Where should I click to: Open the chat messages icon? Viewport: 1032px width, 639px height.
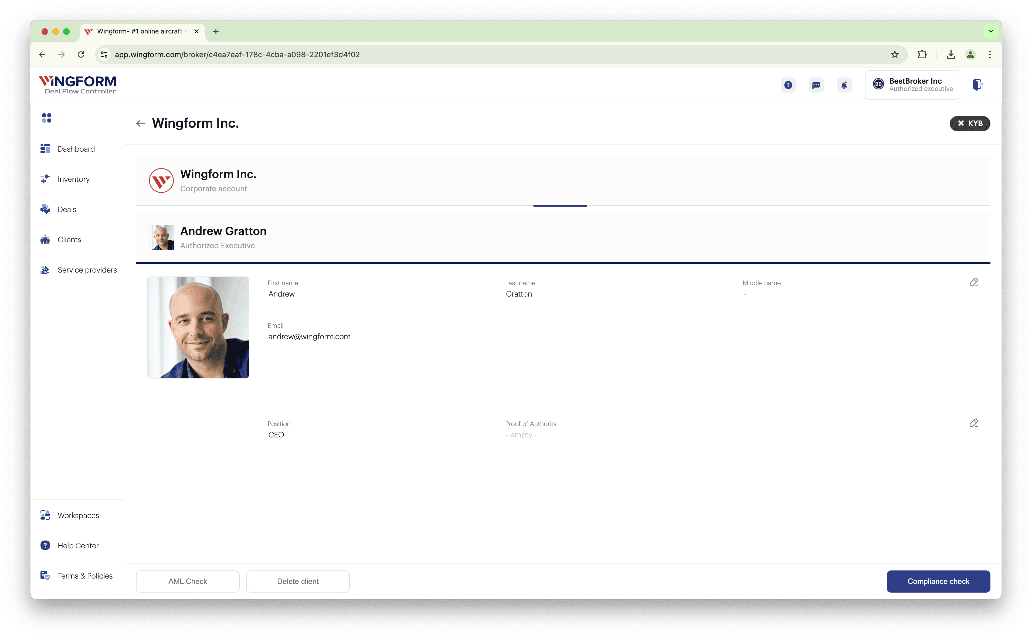click(x=816, y=85)
